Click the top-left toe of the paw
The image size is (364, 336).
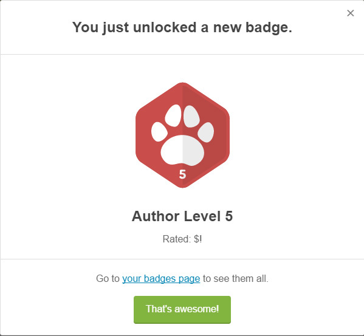tap(173, 115)
